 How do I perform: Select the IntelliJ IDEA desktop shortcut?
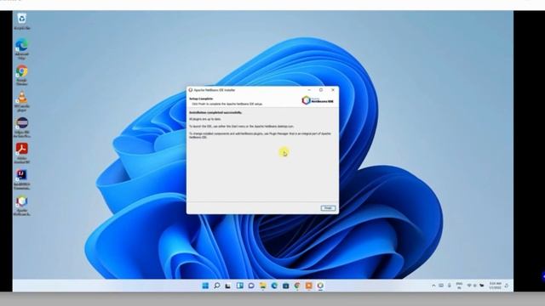click(x=21, y=179)
